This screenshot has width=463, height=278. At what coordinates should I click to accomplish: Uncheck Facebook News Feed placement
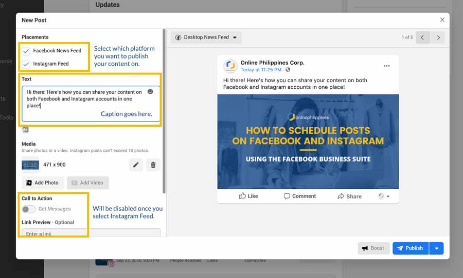[x=26, y=51]
